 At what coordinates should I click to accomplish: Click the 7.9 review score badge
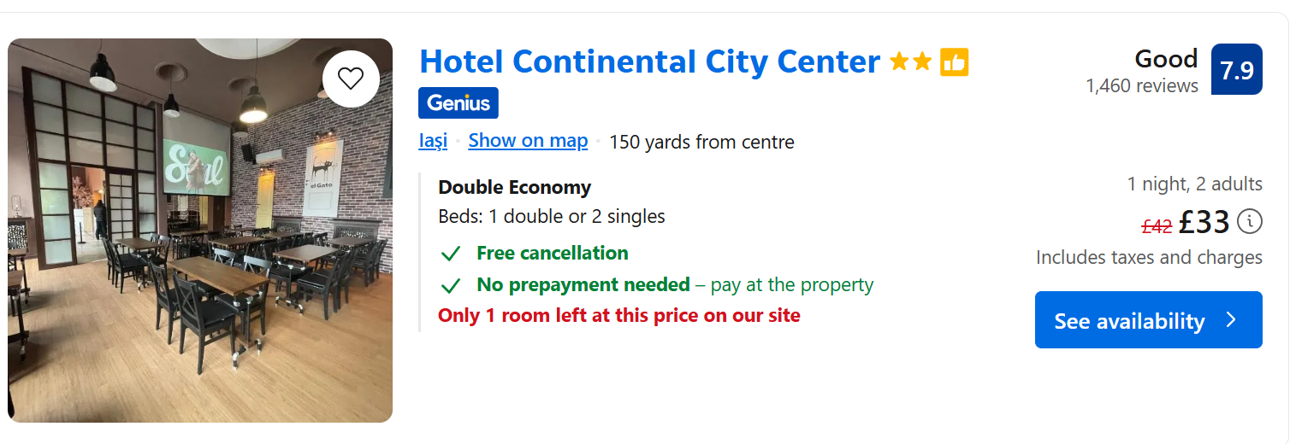click(1236, 70)
